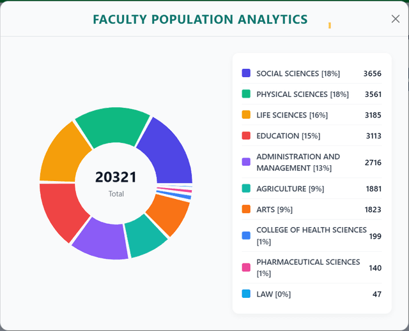Click the Administration and Management purple swatch
Viewport: 409px width, 331px height.
tap(246, 162)
